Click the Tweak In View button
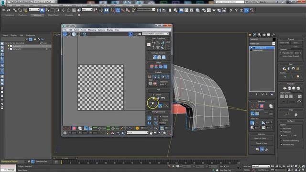 (262, 143)
